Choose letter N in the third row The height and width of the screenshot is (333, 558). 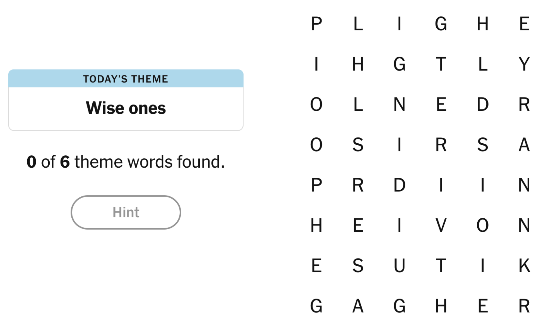399,105
